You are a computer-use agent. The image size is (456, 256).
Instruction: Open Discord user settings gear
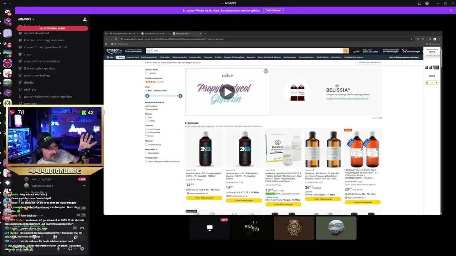[x=82, y=249]
